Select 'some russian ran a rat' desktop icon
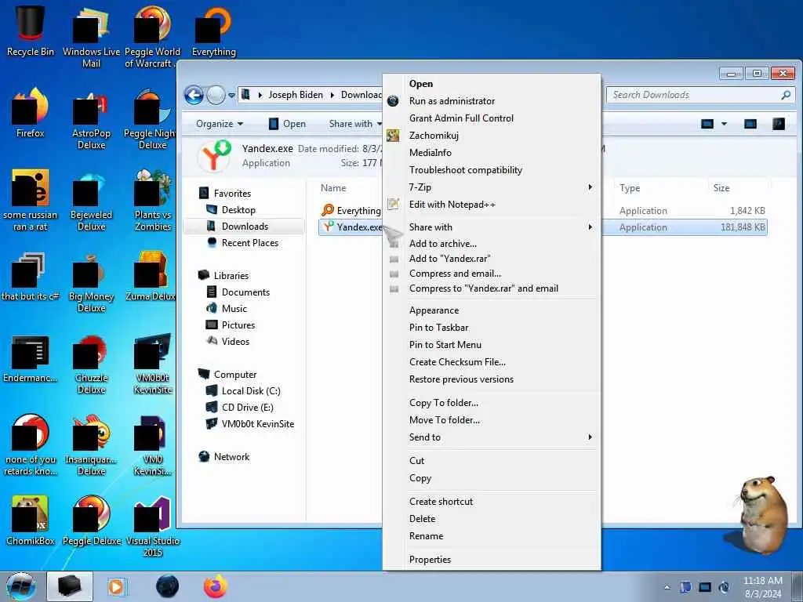Screen dimensions: 803x602 point(31,201)
